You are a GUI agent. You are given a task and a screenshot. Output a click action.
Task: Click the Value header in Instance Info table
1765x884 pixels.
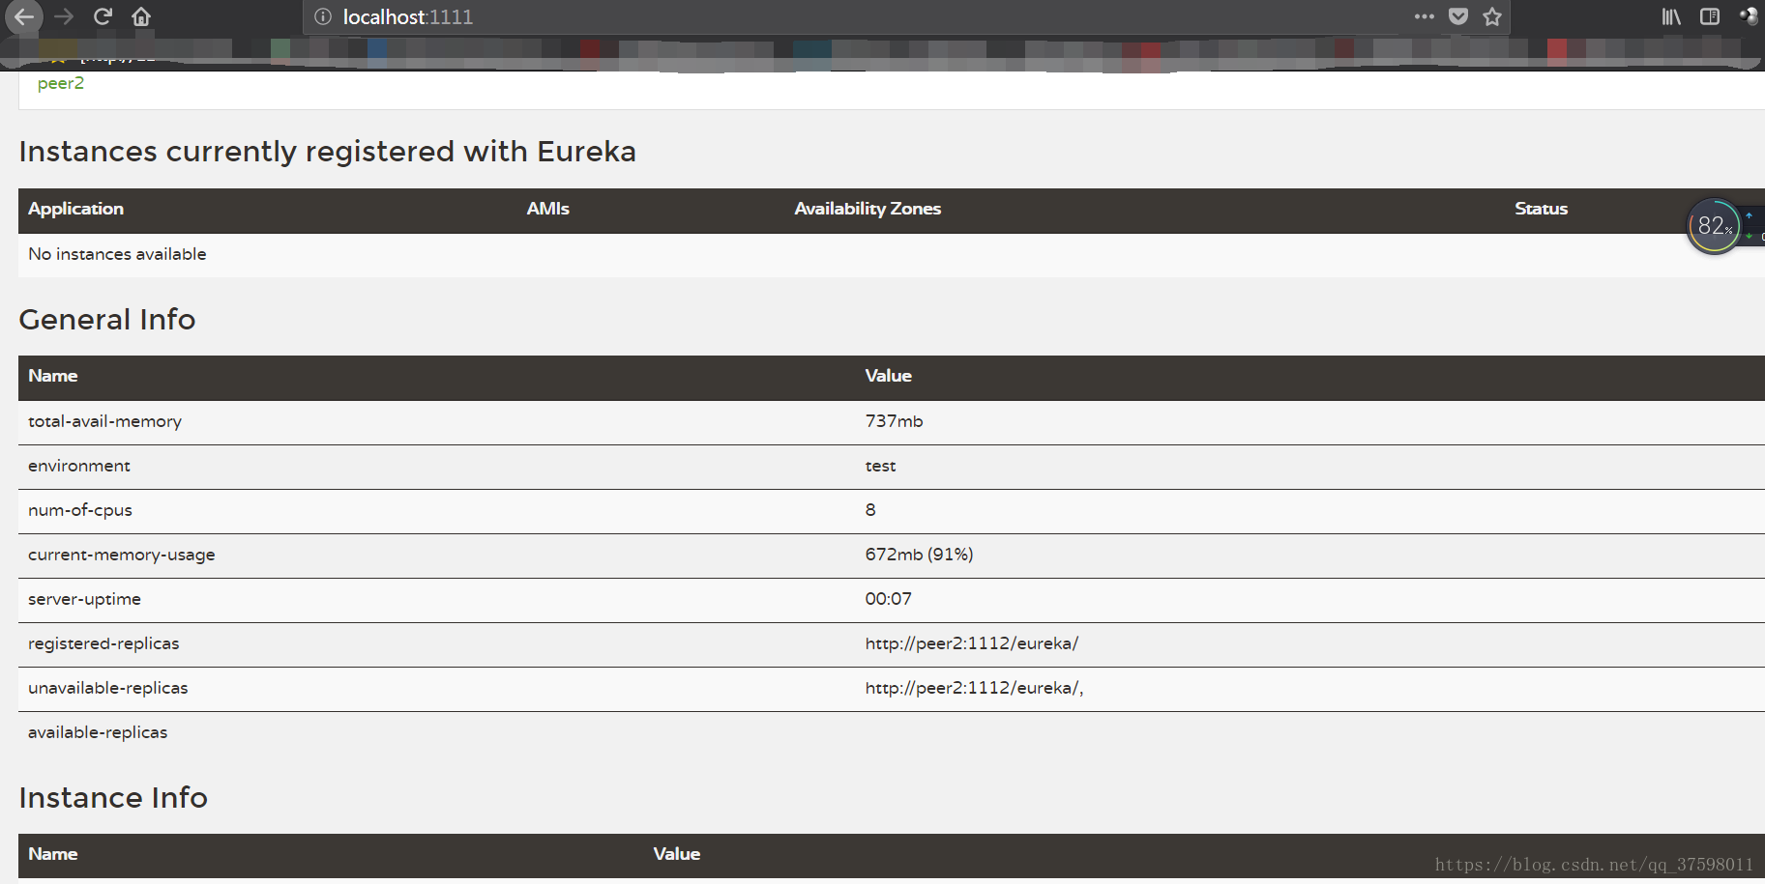pos(676,854)
